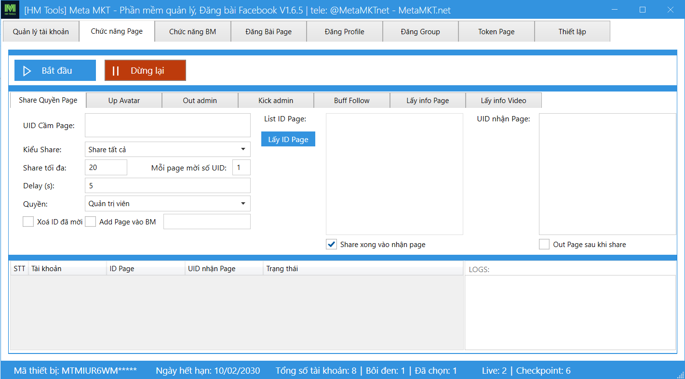Tick the Add Page vào BM checkbox
685x379 pixels.
90,222
